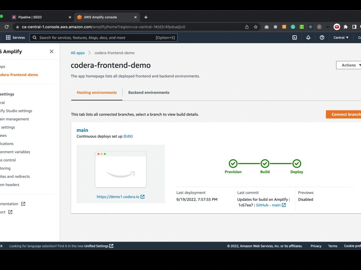Open the Hosting environments tab
The height and width of the screenshot is (270, 361).
pyautogui.click(x=97, y=93)
